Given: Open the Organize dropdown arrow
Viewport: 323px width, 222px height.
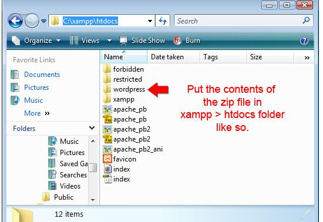Looking at the screenshot, I should point(59,41).
